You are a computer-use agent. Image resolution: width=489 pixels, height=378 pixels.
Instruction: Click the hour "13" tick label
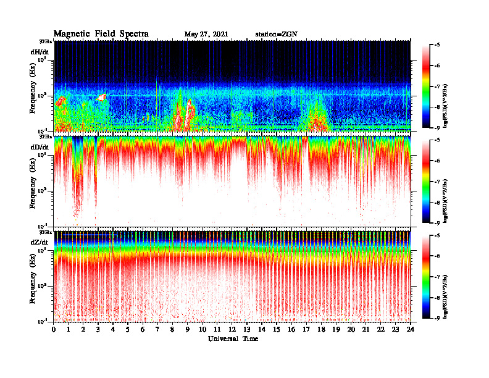tap(247, 330)
